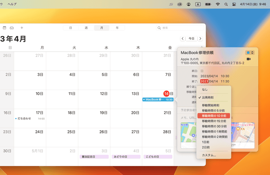270x175 pixels.
Task: Click the S-shaped menu bar icon
Action: tap(171, 4)
